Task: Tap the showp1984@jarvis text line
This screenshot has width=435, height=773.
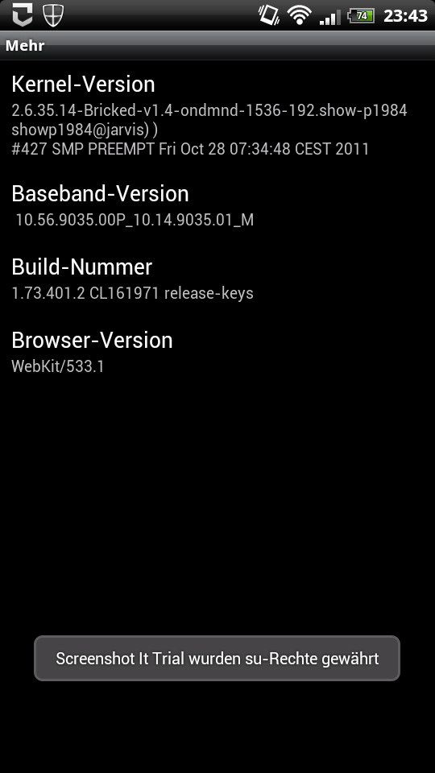Action: pos(85,130)
